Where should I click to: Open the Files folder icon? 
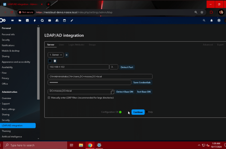pyautogui.click(x=20, y=21)
